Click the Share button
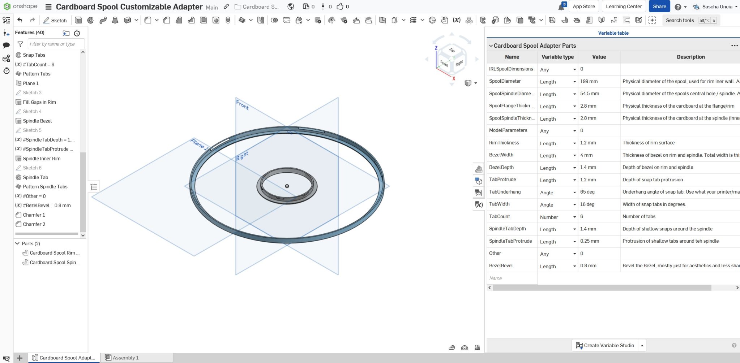Screen dimensions: 740x363 pyautogui.click(x=659, y=7)
